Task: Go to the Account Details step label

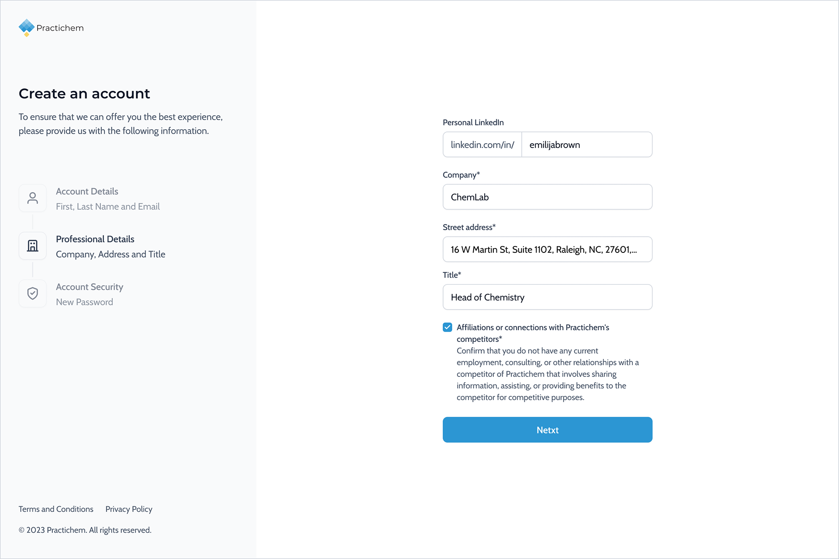Action: (87, 191)
